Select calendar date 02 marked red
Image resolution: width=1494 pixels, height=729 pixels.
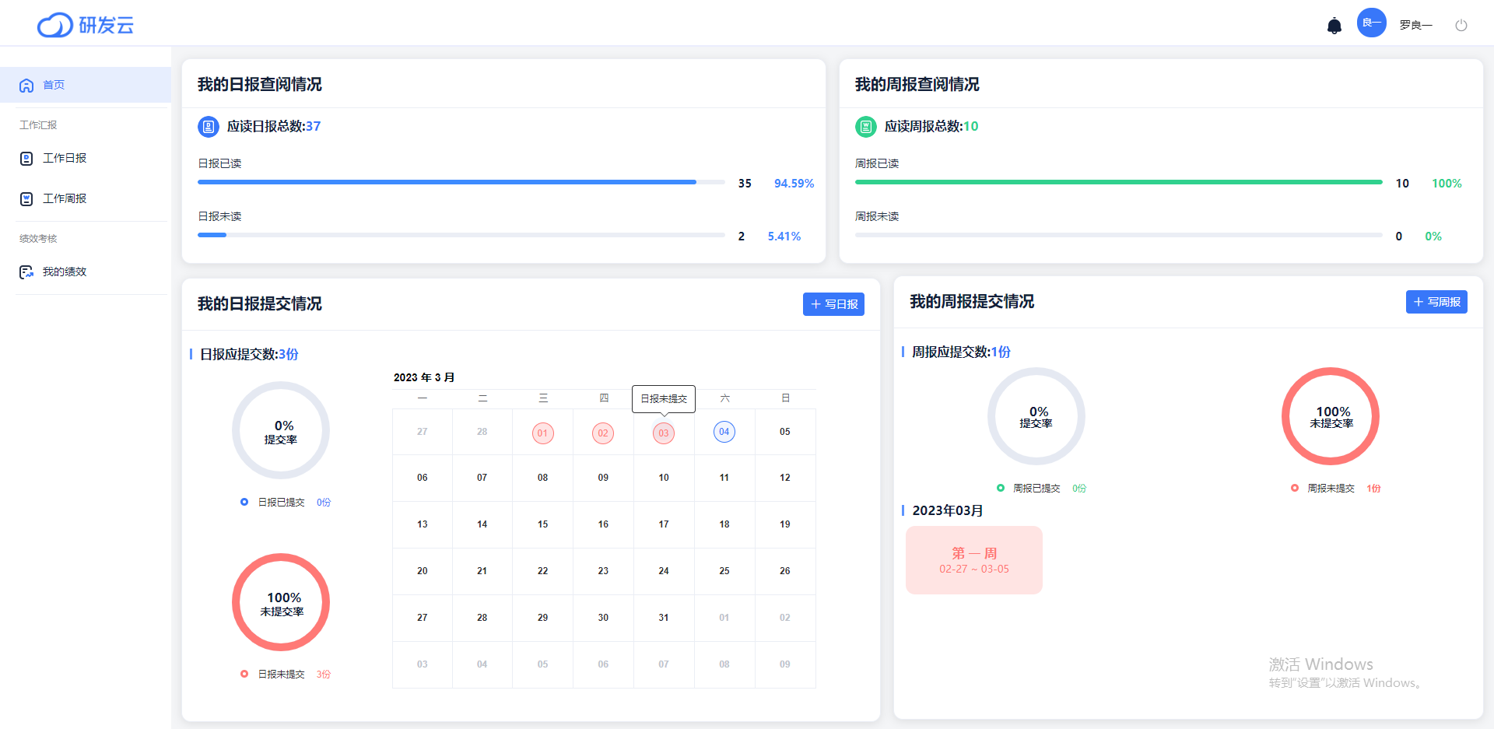[603, 433]
